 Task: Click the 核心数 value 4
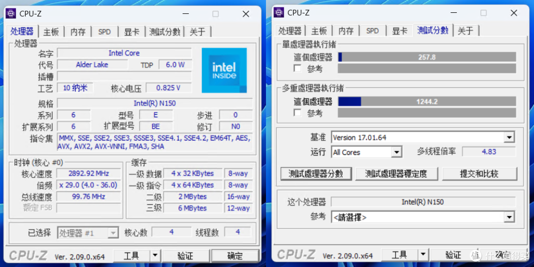[x=172, y=232]
